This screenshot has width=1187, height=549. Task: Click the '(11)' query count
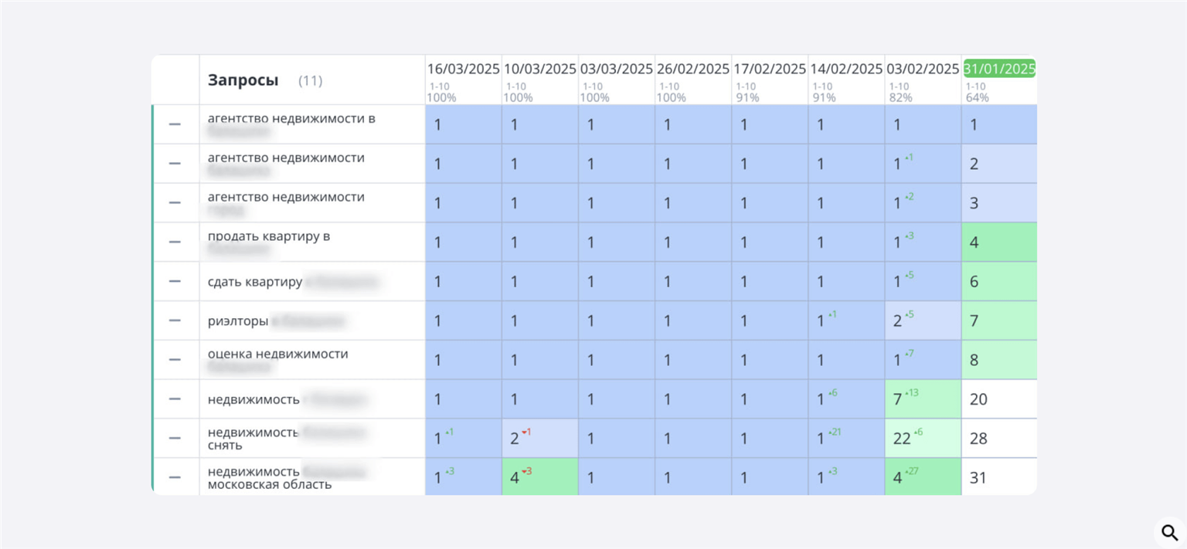pos(311,81)
